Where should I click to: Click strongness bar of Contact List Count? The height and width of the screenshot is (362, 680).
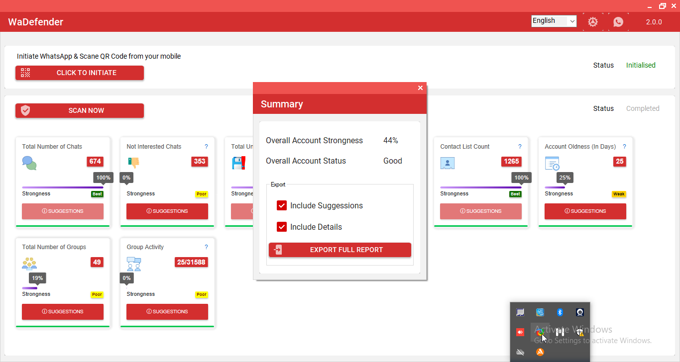(481, 187)
